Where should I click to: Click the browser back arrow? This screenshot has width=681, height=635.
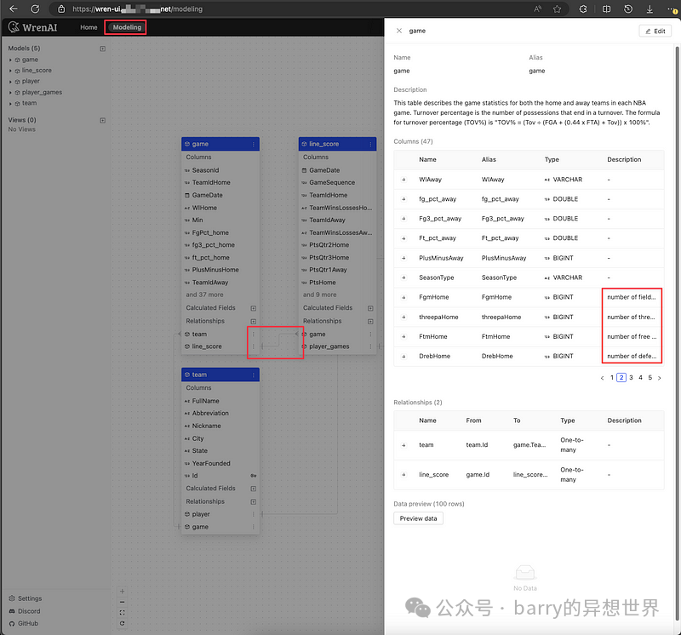[x=14, y=9]
